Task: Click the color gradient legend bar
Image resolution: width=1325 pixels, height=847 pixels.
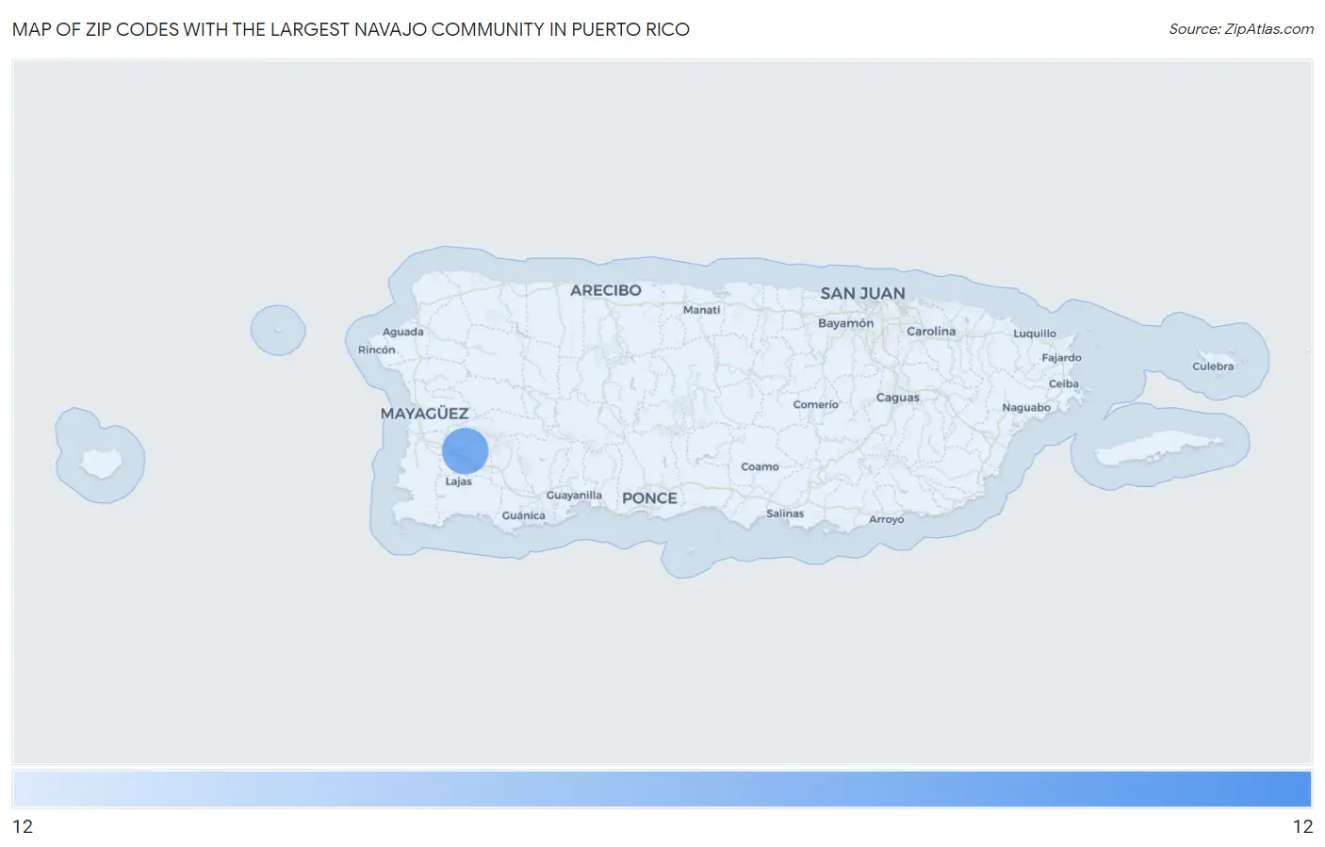Action: click(662, 789)
